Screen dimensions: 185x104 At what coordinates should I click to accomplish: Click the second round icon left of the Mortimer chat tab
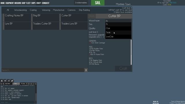3,84
